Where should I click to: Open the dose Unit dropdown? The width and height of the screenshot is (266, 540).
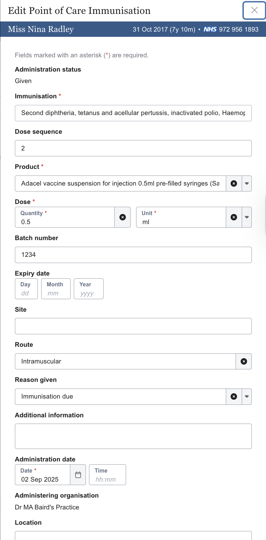(x=247, y=217)
